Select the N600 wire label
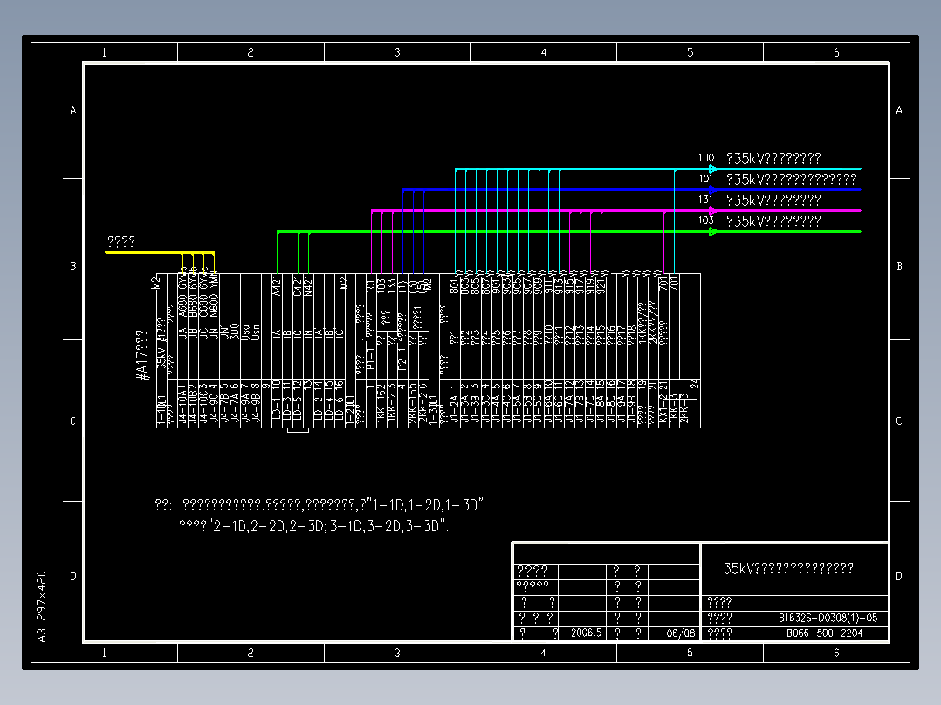Screen dimensions: 941x705 click(x=214, y=306)
